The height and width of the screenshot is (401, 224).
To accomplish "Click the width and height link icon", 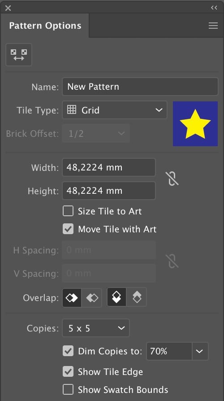I will [173, 179].
